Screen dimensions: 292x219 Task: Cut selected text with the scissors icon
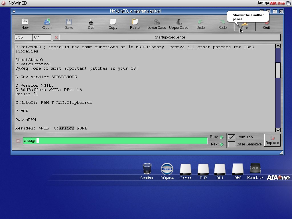91,24
